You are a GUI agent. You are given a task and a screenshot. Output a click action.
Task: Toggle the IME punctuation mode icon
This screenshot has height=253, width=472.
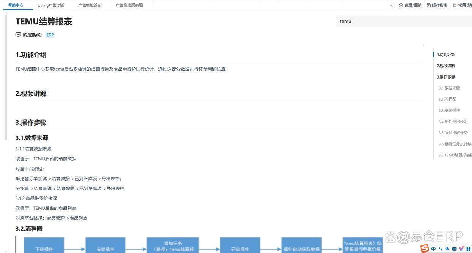click(440, 249)
